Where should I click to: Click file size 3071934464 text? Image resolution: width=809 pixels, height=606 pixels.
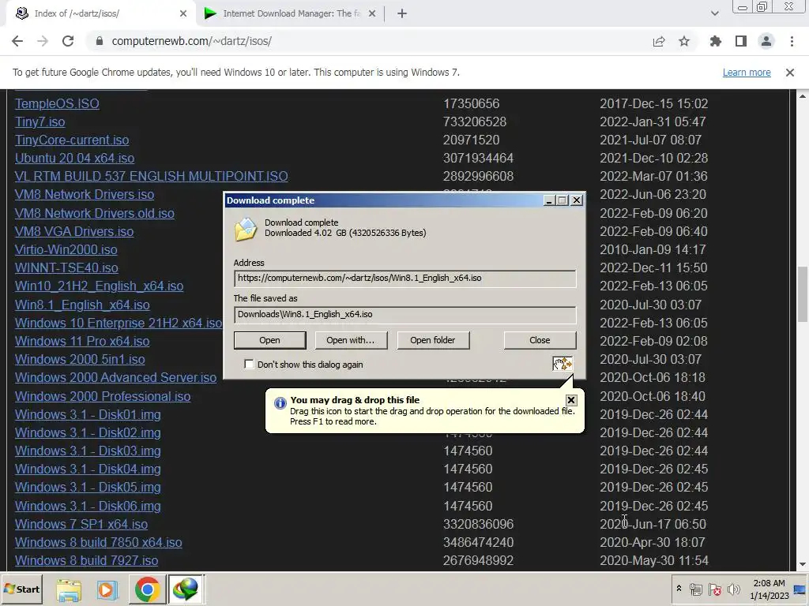tap(478, 158)
